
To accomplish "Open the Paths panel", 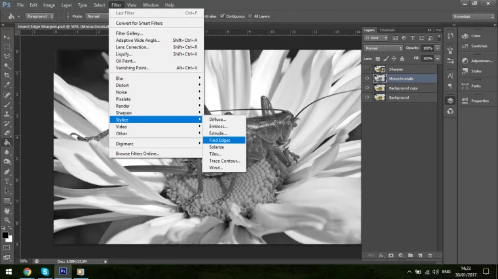I will coord(476,86).
